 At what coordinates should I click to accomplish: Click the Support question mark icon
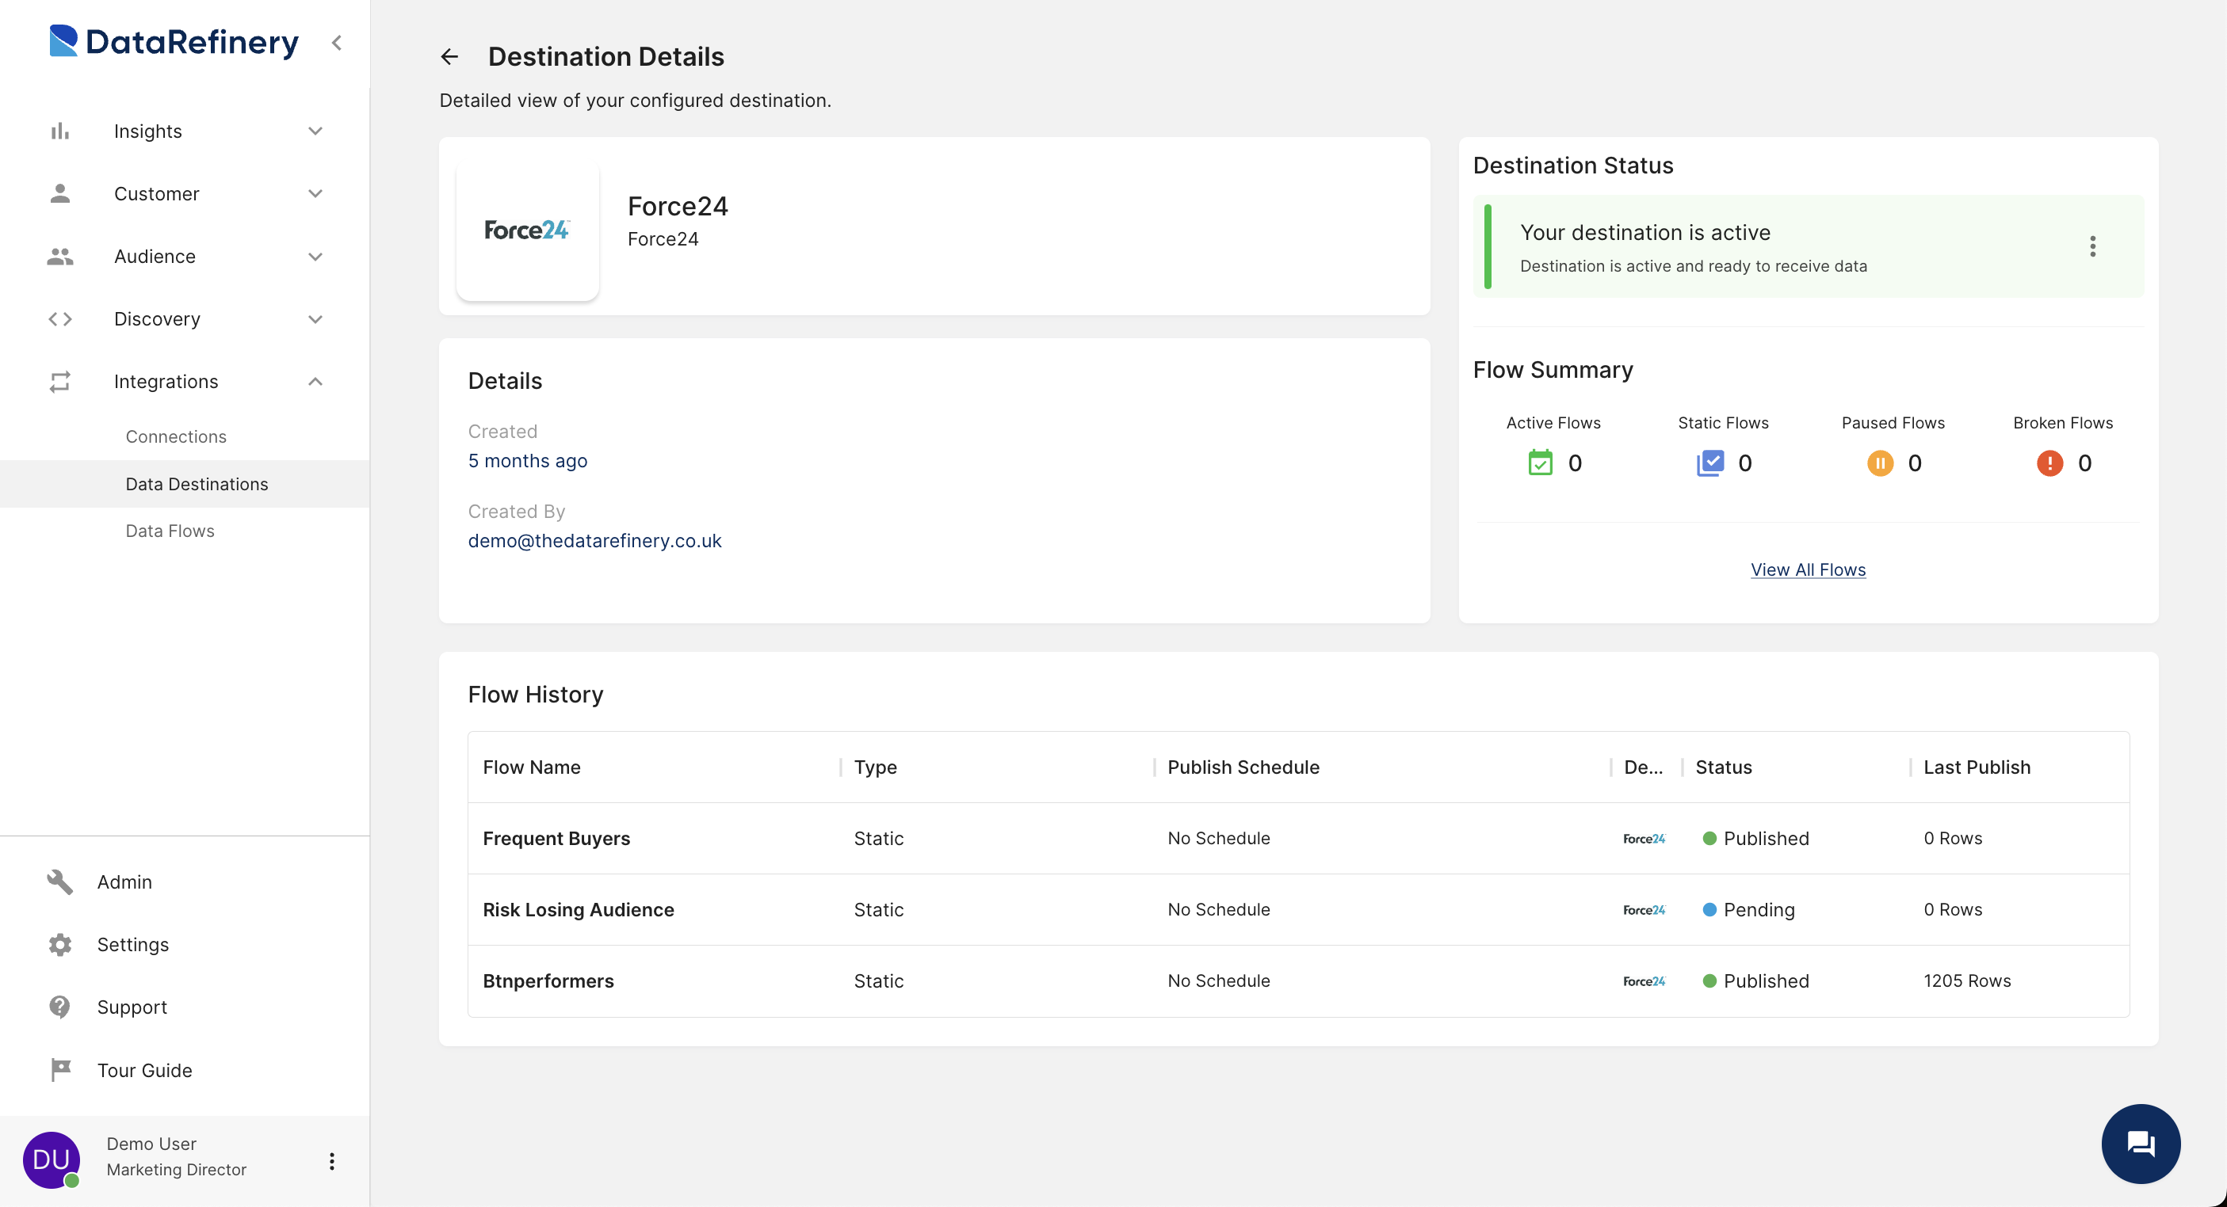(59, 1007)
